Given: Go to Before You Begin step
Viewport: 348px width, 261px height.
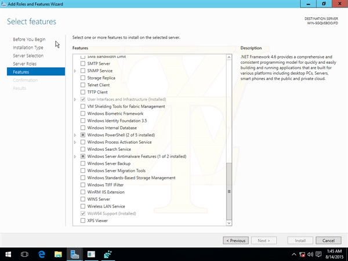Looking at the screenshot, I should [29, 39].
